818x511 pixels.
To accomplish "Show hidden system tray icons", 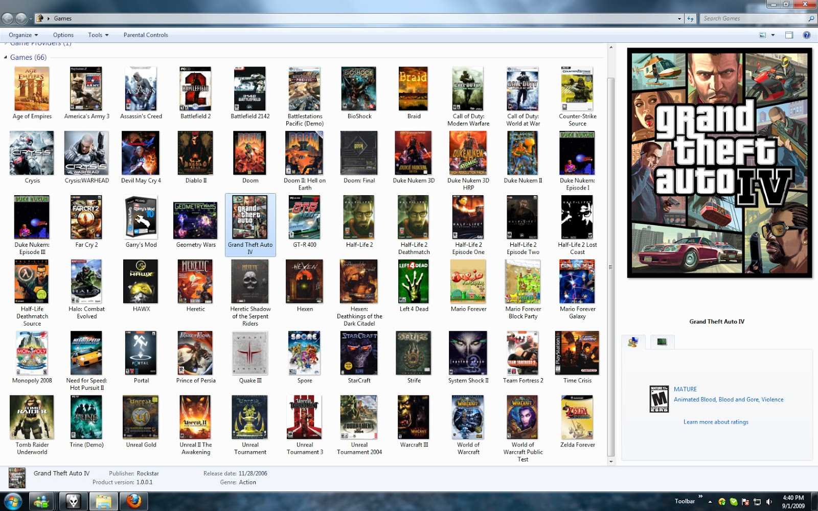I will [710, 502].
